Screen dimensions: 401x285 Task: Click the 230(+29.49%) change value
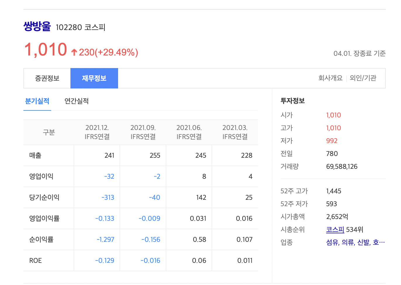pos(108,52)
